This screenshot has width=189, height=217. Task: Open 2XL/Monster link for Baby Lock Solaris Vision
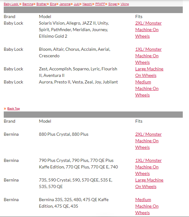tap(148, 23)
